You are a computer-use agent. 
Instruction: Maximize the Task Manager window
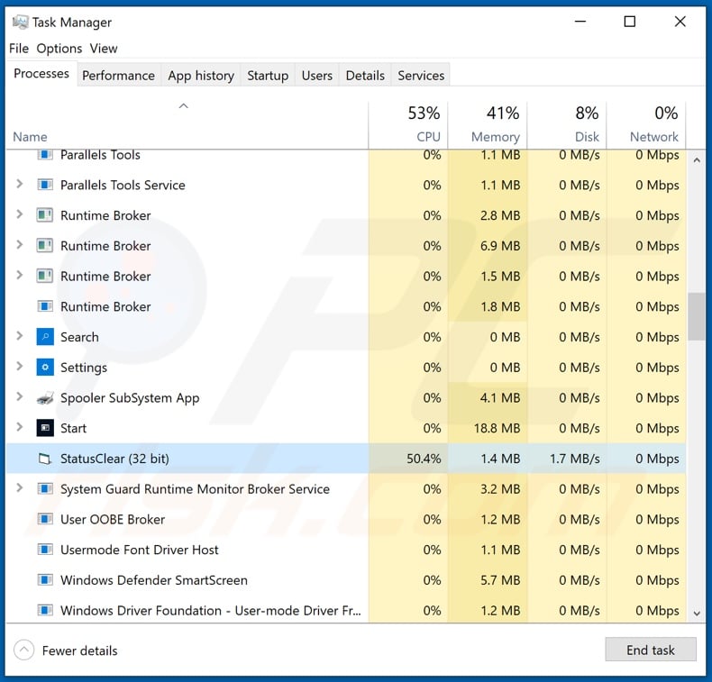tap(630, 22)
